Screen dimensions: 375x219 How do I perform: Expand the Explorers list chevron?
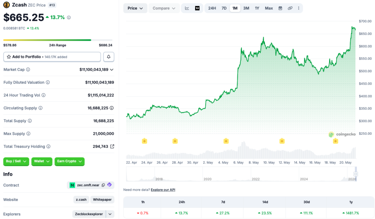[110, 214]
